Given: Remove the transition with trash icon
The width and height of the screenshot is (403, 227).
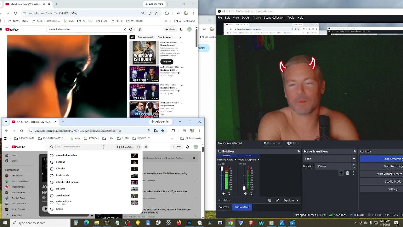Looking at the screenshot, I should click(x=347, y=173).
